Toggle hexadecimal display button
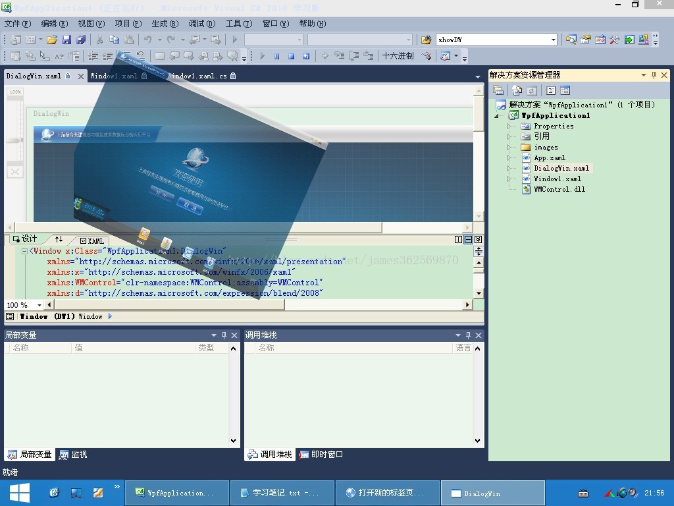The width and height of the screenshot is (674, 506). pyautogui.click(x=398, y=56)
